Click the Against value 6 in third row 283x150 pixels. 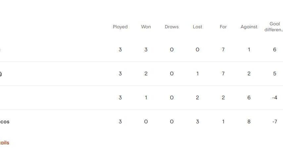tap(249, 98)
